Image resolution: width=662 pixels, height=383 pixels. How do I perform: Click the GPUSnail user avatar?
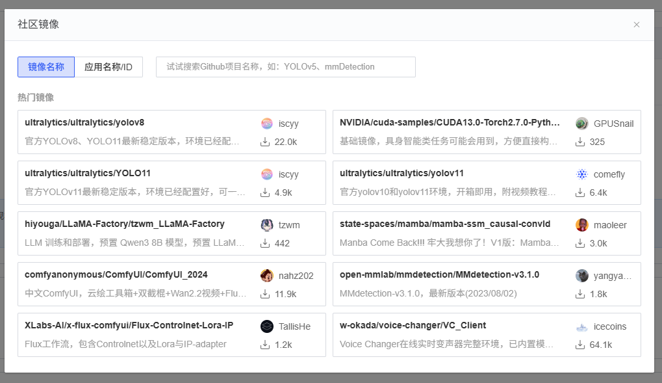[582, 124]
